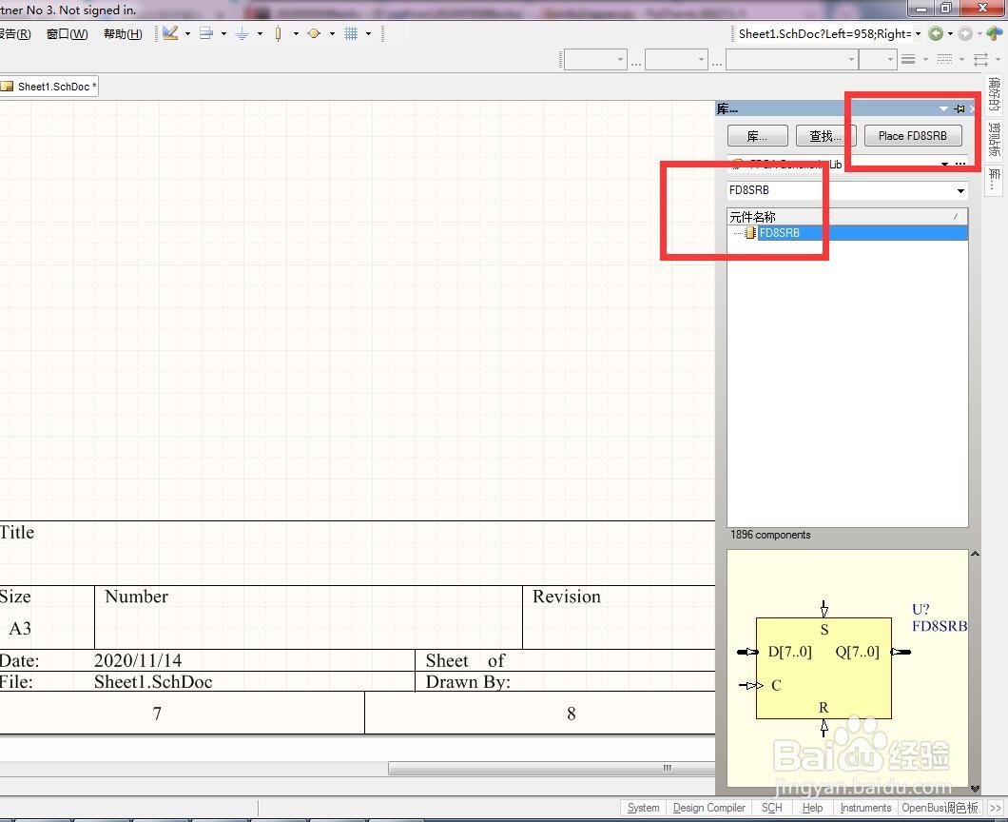Click the Place FD8SRB button

point(913,136)
